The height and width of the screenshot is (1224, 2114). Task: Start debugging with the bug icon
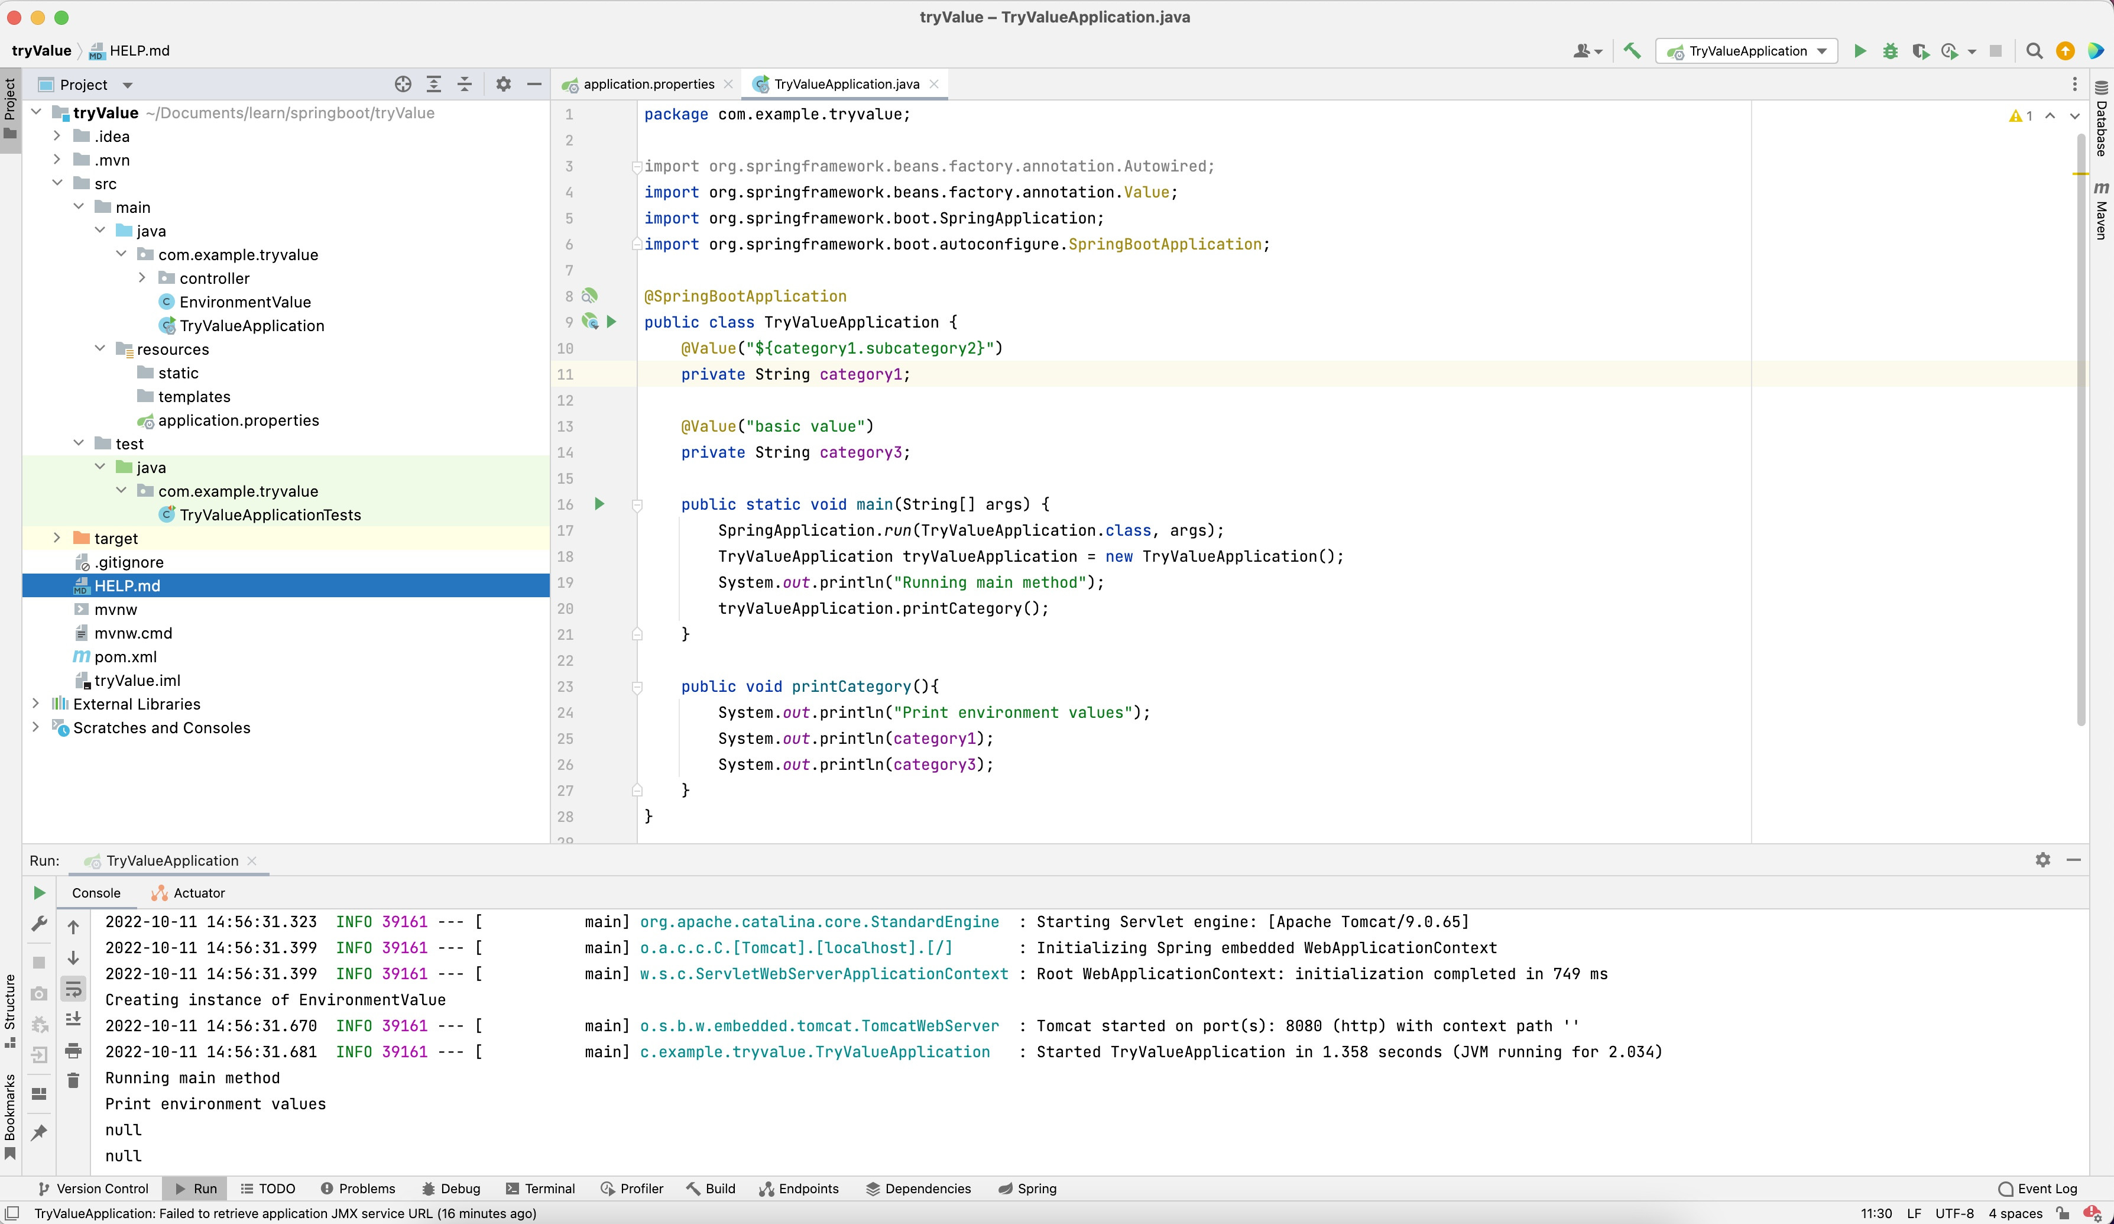(x=1890, y=51)
